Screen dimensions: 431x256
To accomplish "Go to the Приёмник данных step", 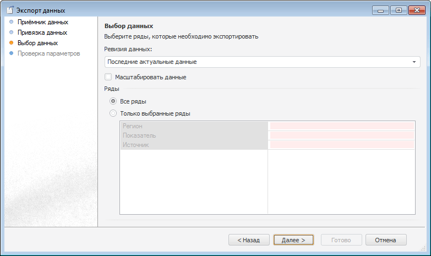I will (x=43, y=22).
